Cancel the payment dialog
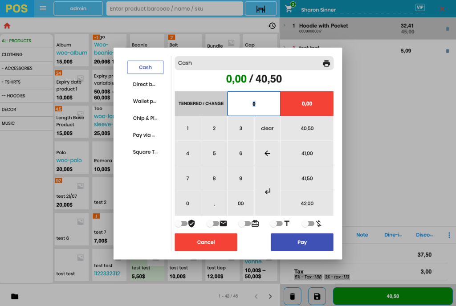 (x=206, y=242)
